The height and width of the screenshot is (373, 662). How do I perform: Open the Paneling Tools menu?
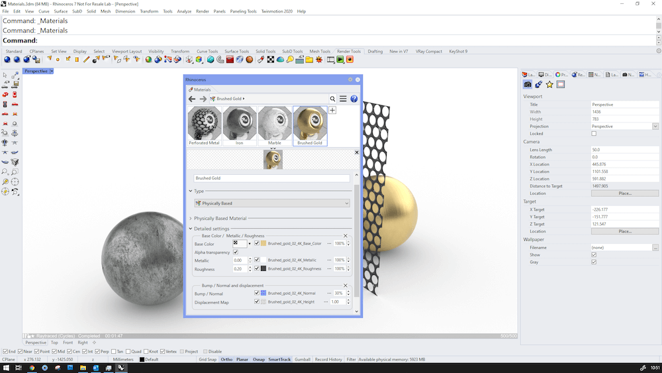click(x=243, y=11)
